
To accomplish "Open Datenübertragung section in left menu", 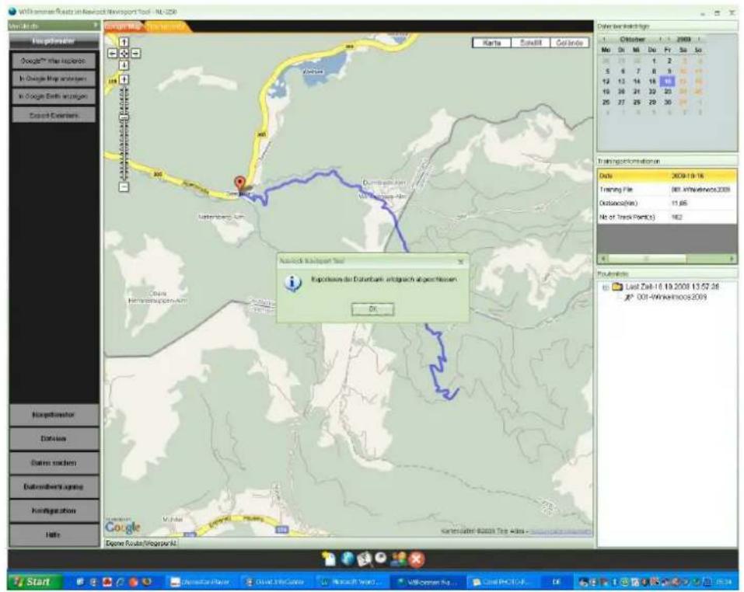I will (54, 487).
